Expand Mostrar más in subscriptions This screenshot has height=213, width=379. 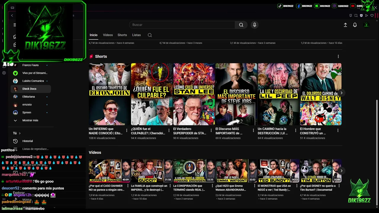(30, 120)
